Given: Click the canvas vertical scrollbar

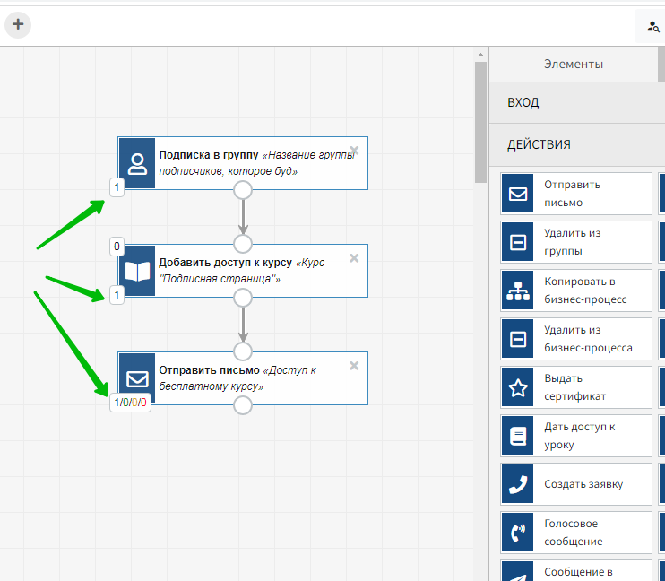Looking at the screenshot, I should click(480, 117).
